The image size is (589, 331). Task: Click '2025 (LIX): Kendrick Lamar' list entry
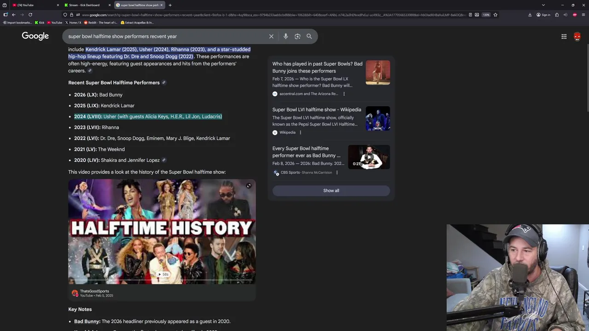(x=104, y=106)
